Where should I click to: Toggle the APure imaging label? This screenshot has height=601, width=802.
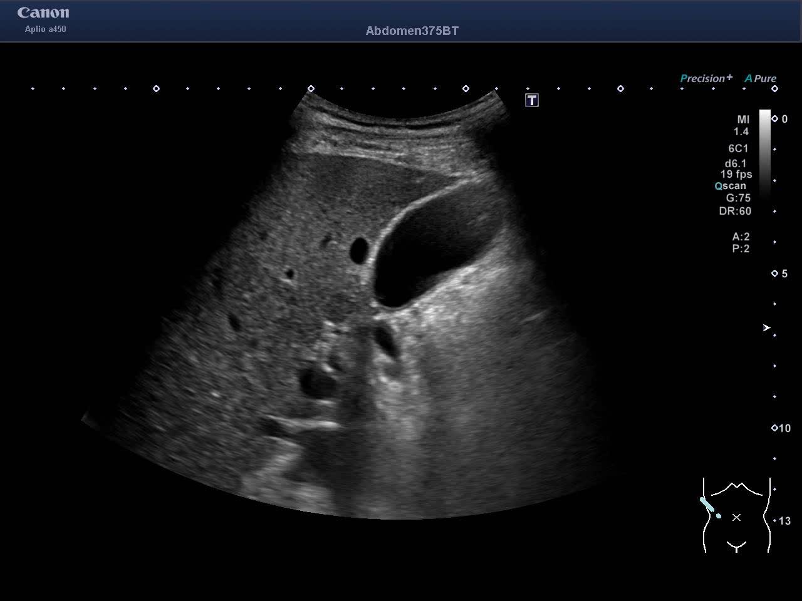[760, 78]
